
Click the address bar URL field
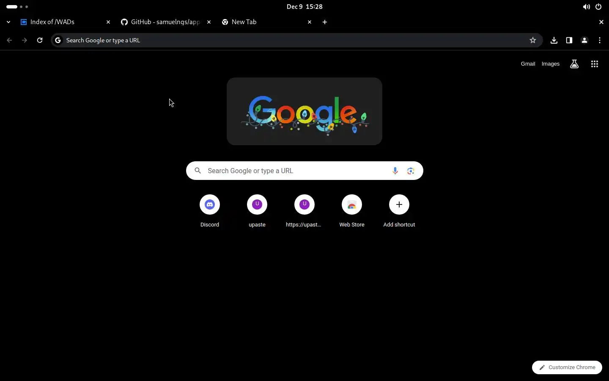pos(296,40)
